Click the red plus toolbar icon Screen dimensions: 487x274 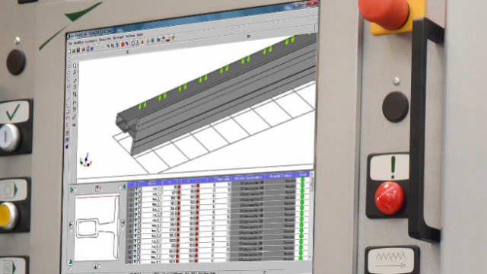(148, 41)
